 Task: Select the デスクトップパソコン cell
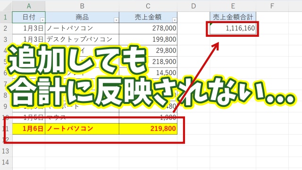[x=82, y=40]
